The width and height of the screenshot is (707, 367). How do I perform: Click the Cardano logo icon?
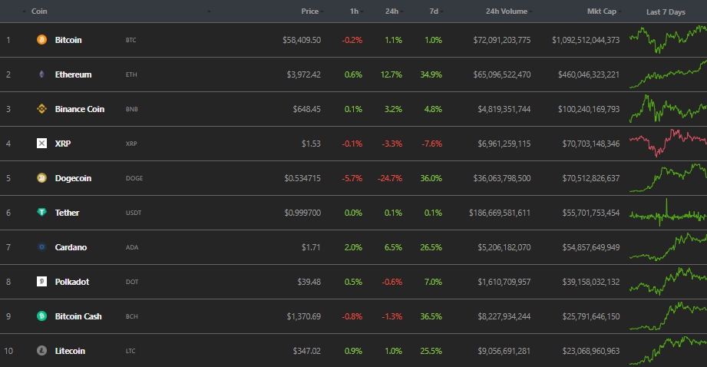[x=41, y=247]
